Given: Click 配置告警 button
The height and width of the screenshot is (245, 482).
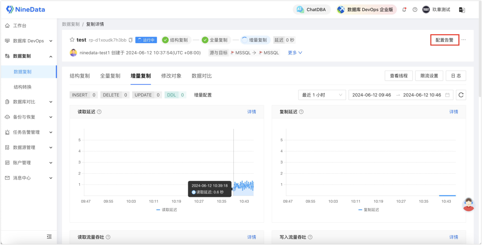Looking at the screenshot, I should [445, 40].
